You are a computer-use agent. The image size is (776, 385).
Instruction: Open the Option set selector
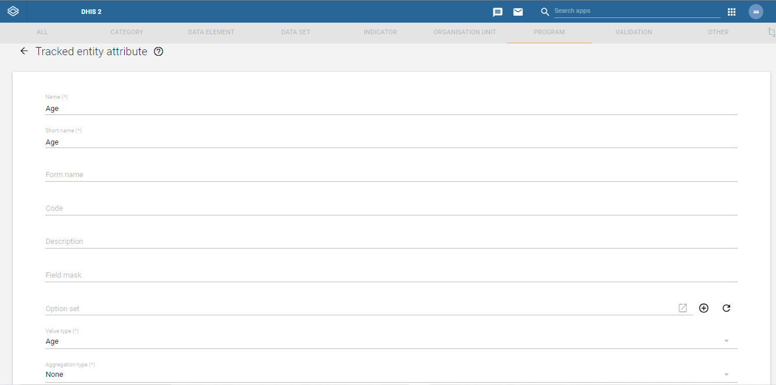pyautogui.click(x=369, y=309)
